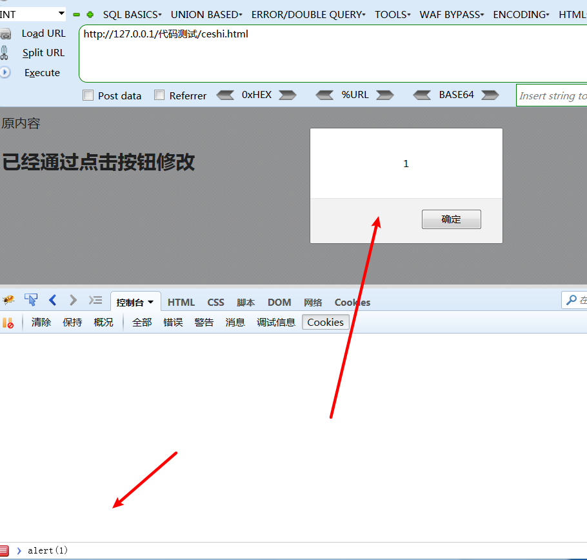Filter console by 全部
587x560 pixels.
click(x=142, y=323)
